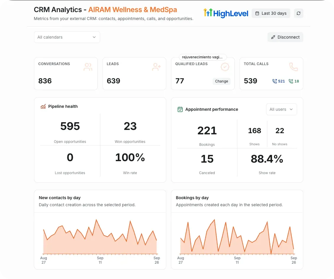This screenshot has height=279, width=334.
Task: Click the 88.4% Show rate figure
Action: 267,159
